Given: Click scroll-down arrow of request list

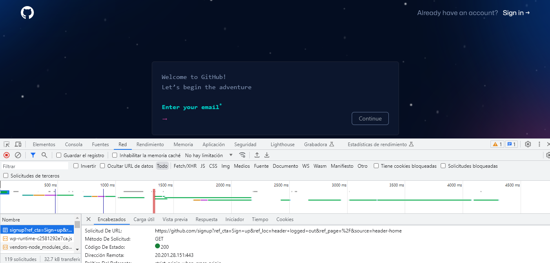Looking at the screenshot, I should (78, 249).
